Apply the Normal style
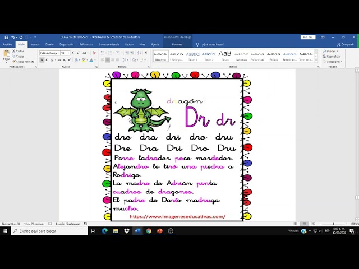Image resolution: width=359 pixels, height=269 pixels. (160, 56)
